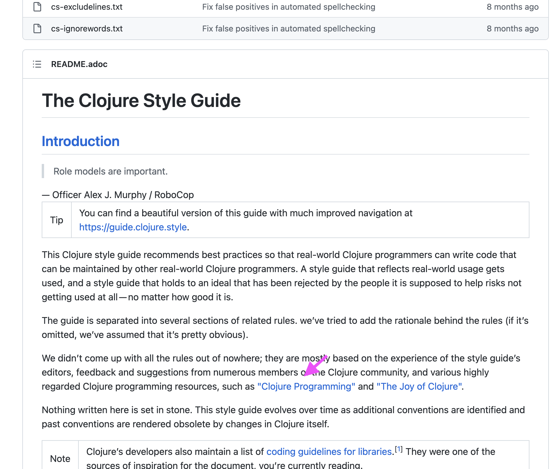
Task: Click the file icon beside cs-excludelines.txt
Action: point(37,7)
